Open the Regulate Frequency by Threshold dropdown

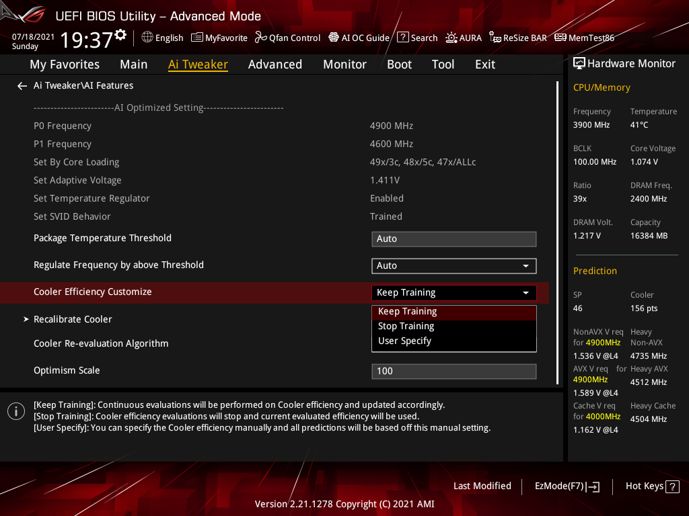tap(454, 265)
